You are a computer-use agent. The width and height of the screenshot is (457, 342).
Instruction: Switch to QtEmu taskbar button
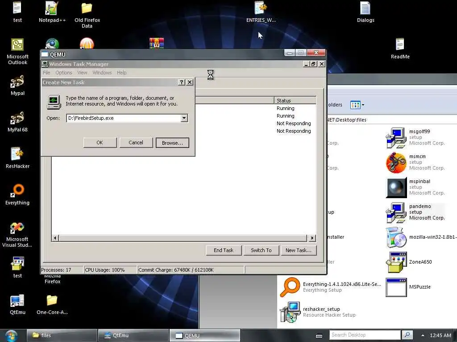point(133,336)
